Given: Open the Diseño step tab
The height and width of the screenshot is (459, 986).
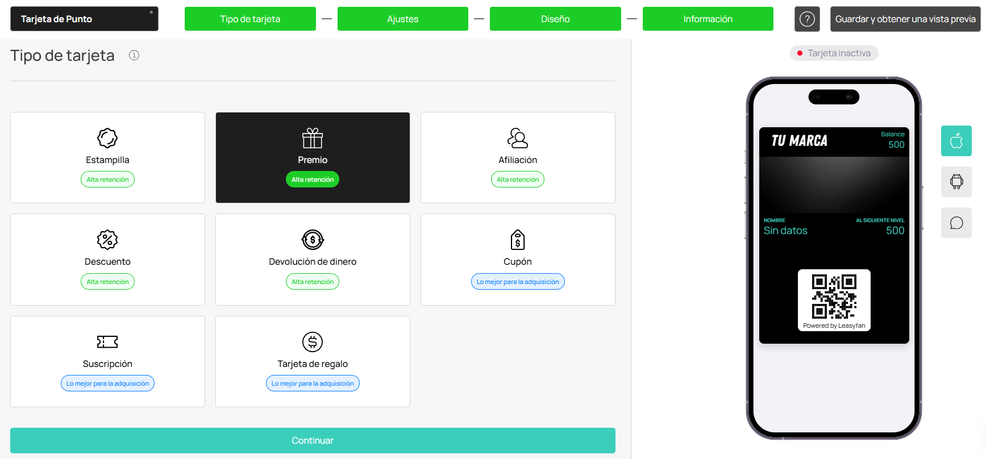Looking at the screenshot, I should coord(555,19).
